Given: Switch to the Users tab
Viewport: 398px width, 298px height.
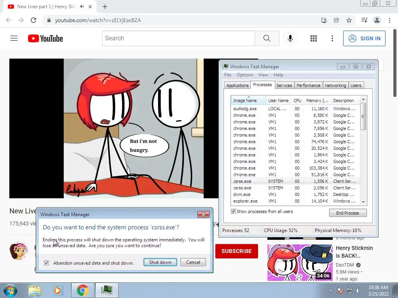Looking at the screenshot, I should pos(356,85).
